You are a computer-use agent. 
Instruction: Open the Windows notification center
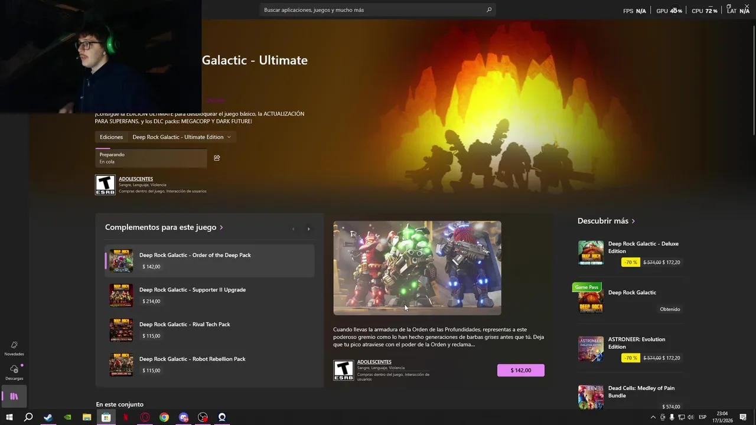pos(743,417)
